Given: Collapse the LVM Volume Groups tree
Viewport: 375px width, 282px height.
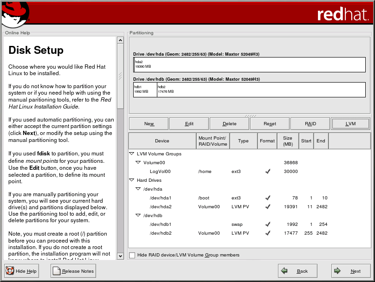Looking at the screenshot, I should pyautogui.click(x=132, y=154).
